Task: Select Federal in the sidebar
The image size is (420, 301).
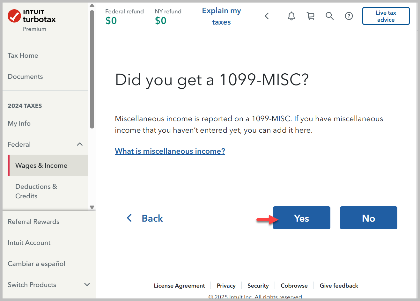Action: [x=19, y=144]
